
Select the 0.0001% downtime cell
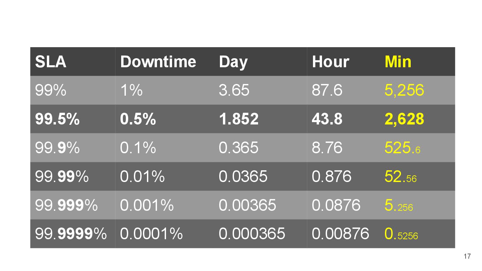[151, 234]
